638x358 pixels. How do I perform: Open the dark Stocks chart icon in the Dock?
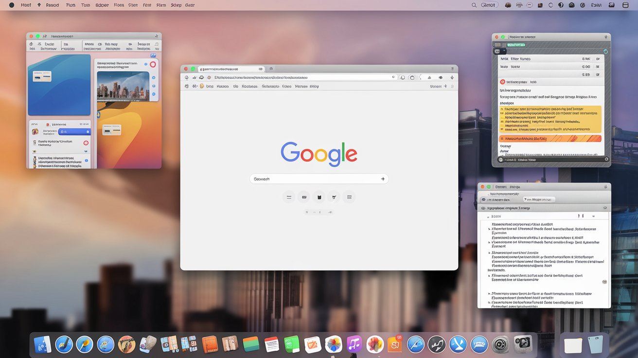tap(437, 344)
